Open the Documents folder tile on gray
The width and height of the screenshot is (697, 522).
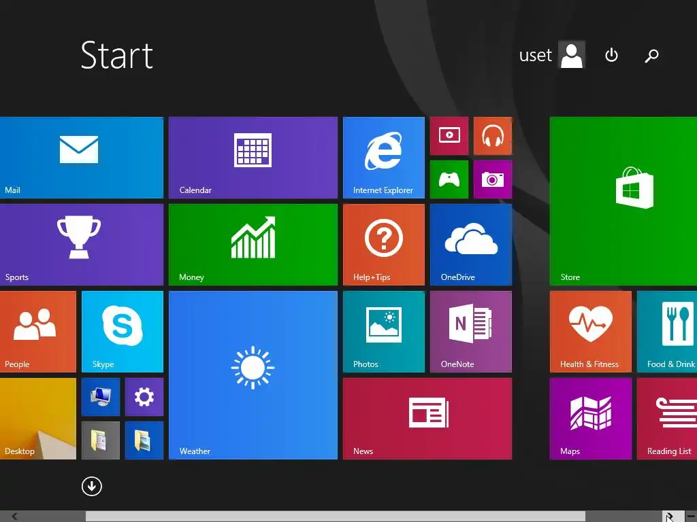pos(101,440)
